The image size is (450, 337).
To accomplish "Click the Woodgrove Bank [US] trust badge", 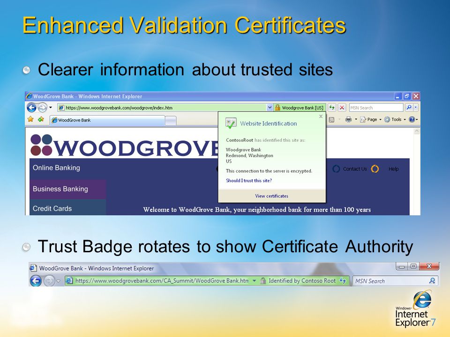I will pos(300,108).
